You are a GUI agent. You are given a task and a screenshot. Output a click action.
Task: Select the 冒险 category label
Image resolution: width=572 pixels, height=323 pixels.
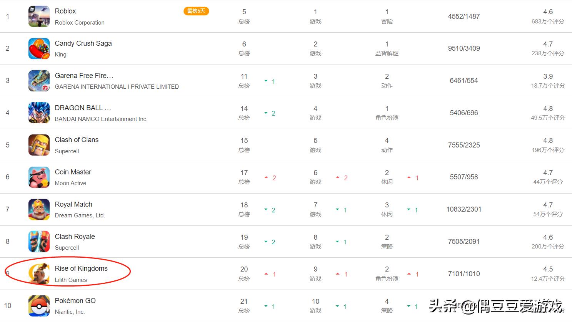tap(387, 22)
